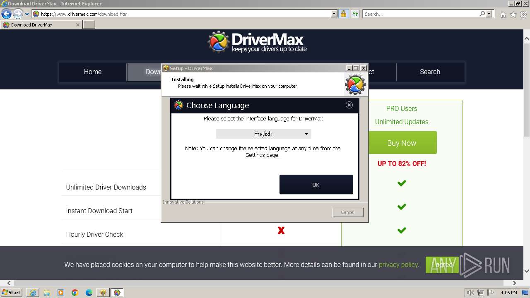Screen dimensions: 530x298
Task: Click the DriverMax website logo
Action: click(257, 42)
